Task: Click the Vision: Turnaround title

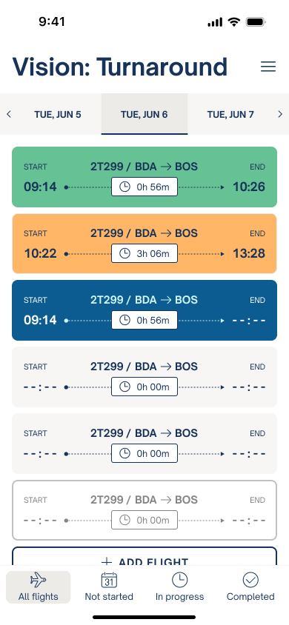Action: 120,67
